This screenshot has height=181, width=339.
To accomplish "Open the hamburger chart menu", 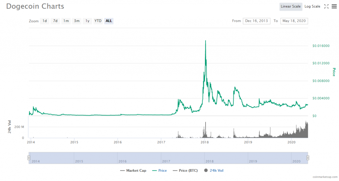I will pos(334,7).
